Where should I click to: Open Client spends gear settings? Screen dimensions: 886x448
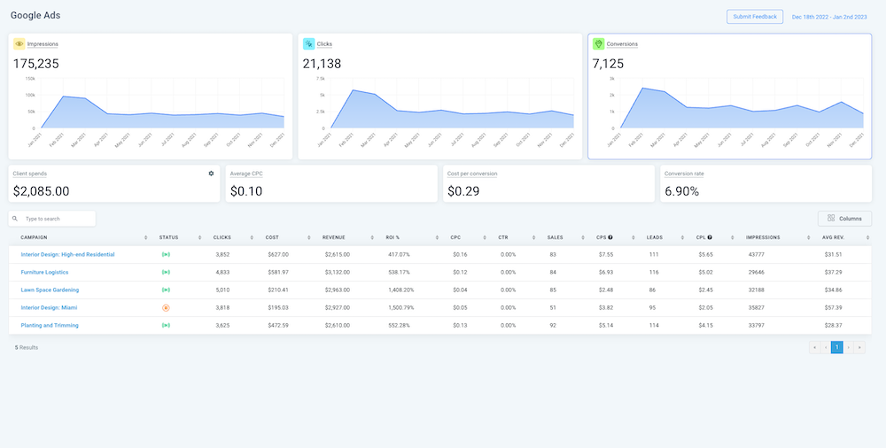pyautogui.click(x=211, y=174)
